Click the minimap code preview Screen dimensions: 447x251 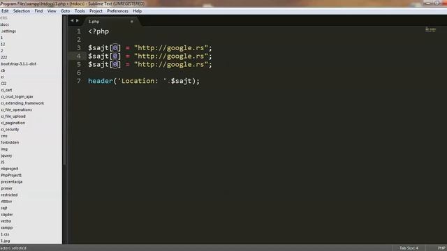(430, 29)
